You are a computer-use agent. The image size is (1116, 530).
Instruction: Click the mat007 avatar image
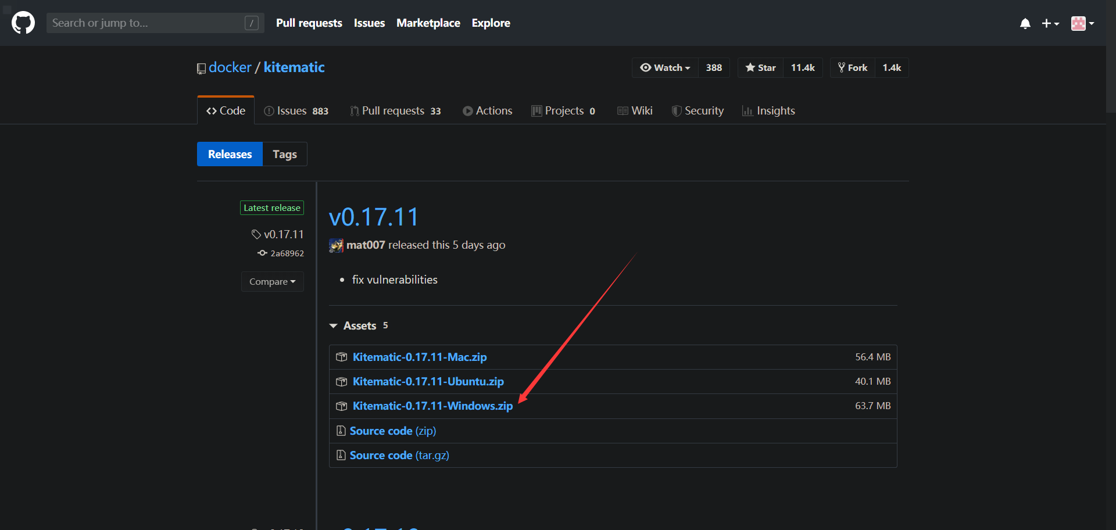pos(336,245)
